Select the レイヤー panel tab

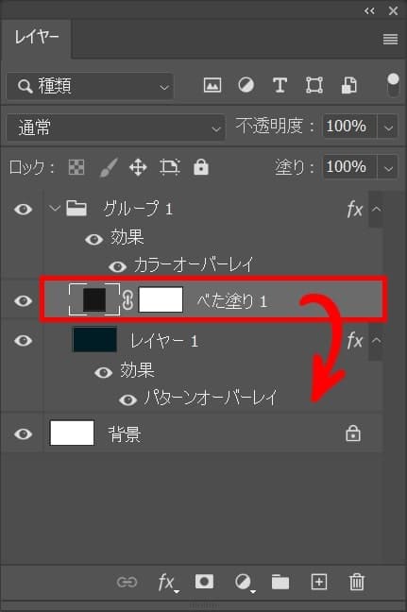(x=36, y=38)
